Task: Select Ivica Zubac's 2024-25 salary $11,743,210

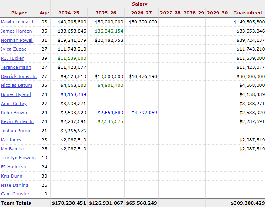Action: pyautogui.click(x=72, y=49)
